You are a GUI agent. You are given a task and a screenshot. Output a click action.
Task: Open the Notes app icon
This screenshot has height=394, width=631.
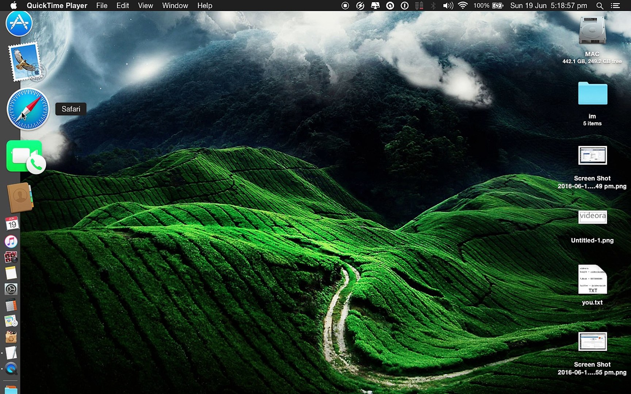[11, 273]
